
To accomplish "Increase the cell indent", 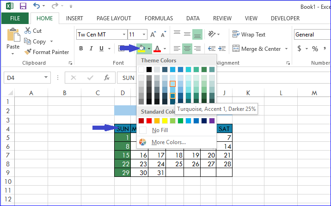I will (x=222, y=48).
